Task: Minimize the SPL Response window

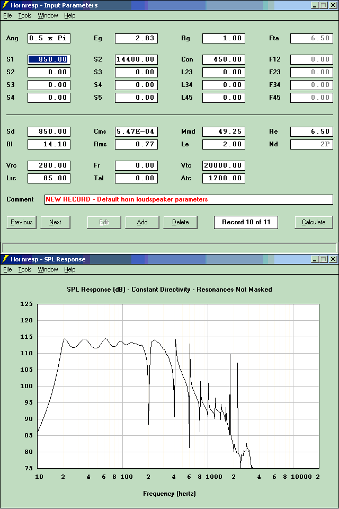Action: [x=315, y=259]
